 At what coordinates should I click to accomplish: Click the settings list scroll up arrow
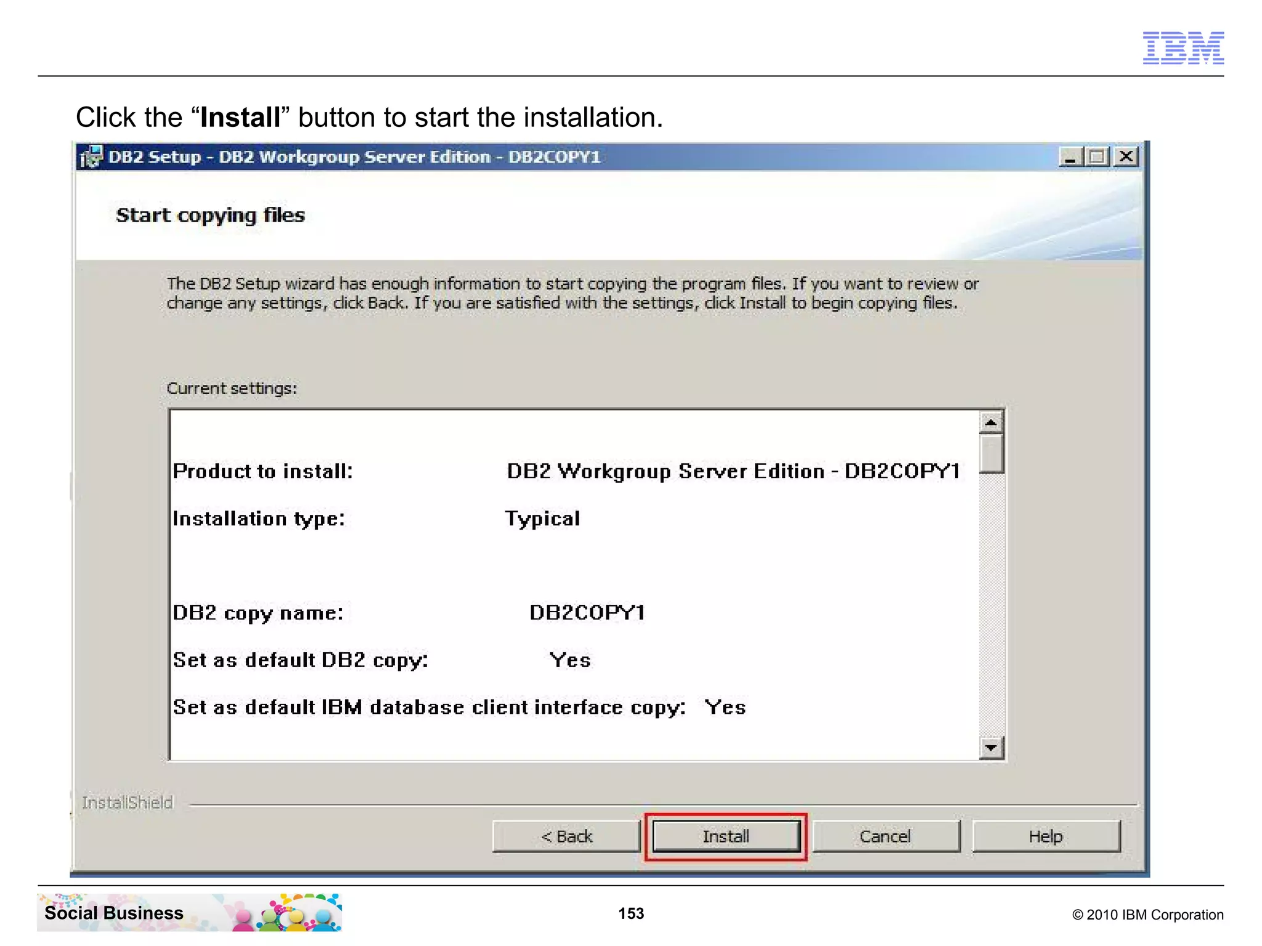pyautogui.click(x=991, y=422)
